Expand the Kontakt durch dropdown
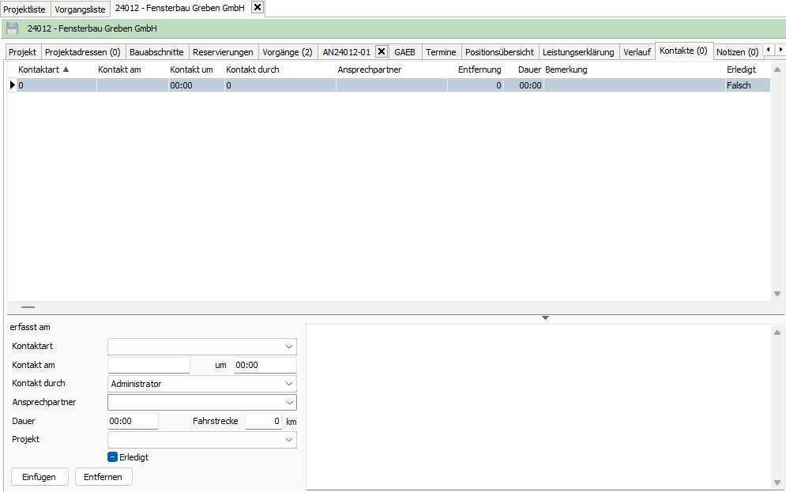The height and width of the screenshot is (492, 786). point(288,384)
